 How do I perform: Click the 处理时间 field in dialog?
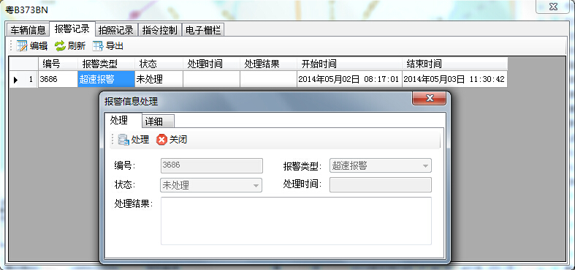click(x=380, y=185)
